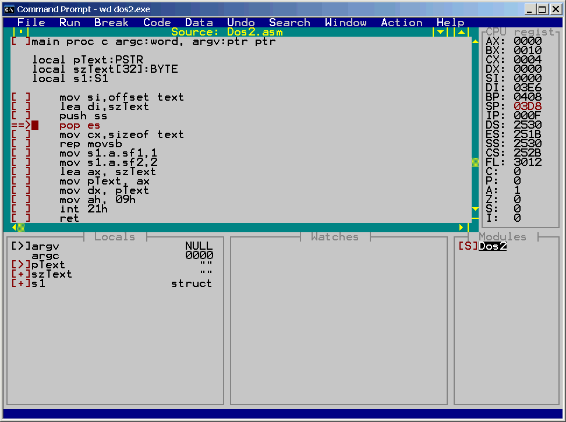Screen dimensions: 566x422
Task: Click the source scrollbar down arrow
Action: pos(475,209)
